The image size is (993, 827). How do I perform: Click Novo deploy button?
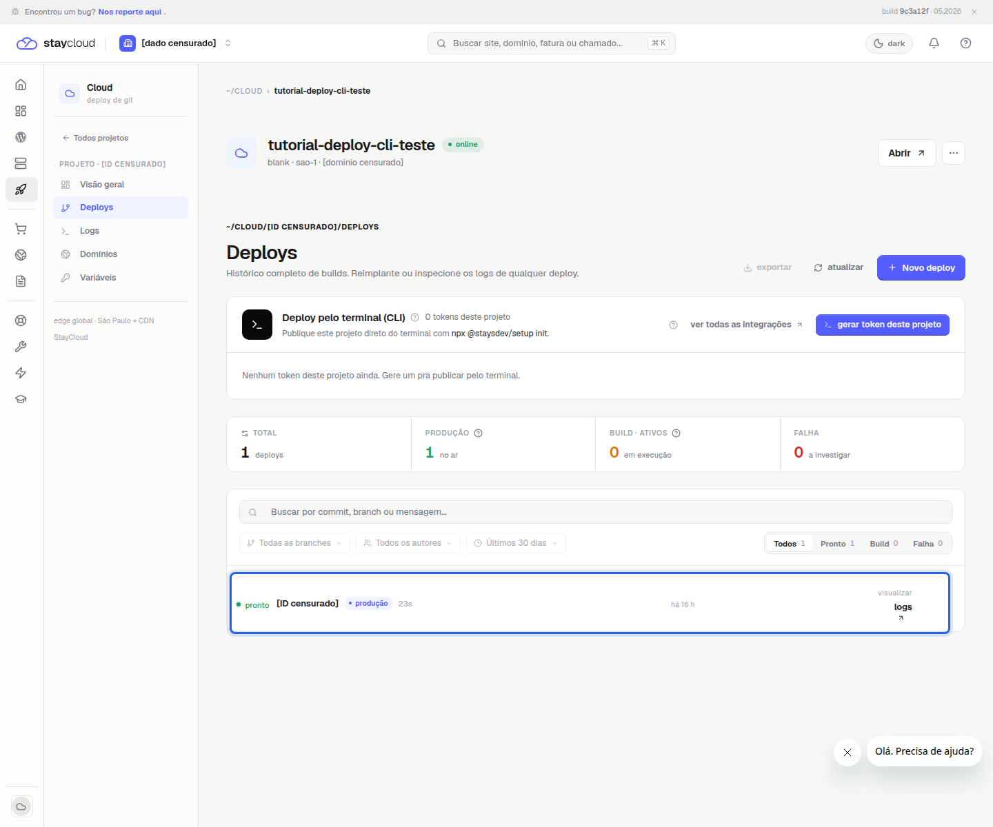(921, 268)
